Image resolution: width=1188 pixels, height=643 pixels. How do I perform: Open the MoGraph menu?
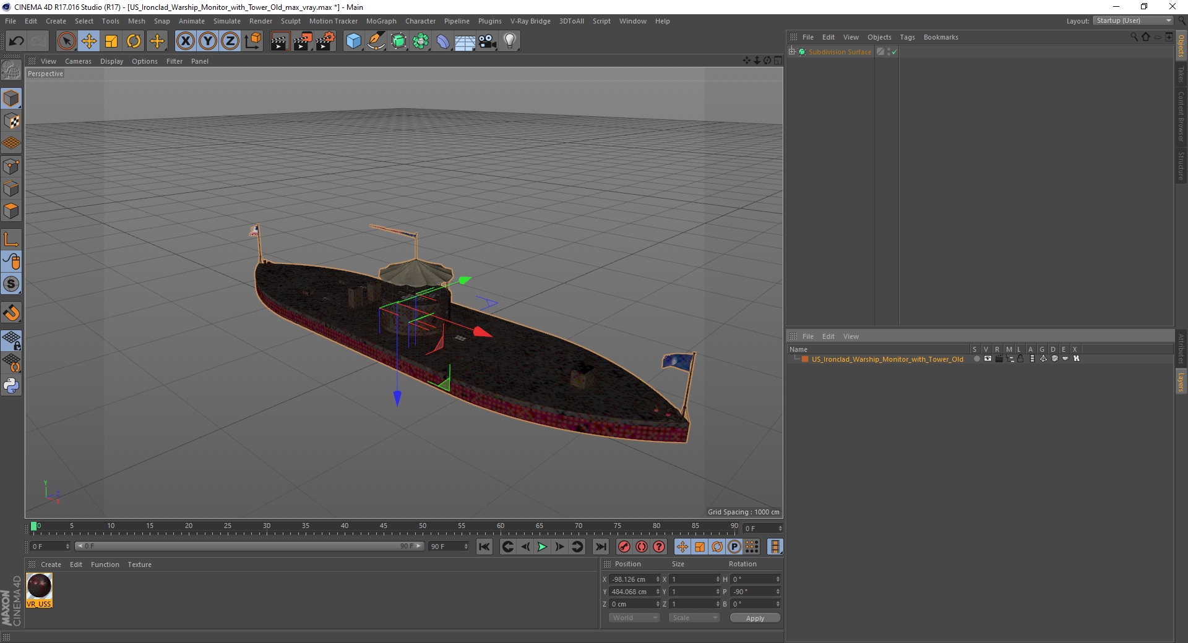(381, 21)
